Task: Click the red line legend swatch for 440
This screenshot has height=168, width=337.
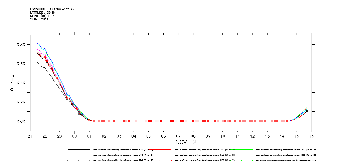Action: [x=160, y=150]
